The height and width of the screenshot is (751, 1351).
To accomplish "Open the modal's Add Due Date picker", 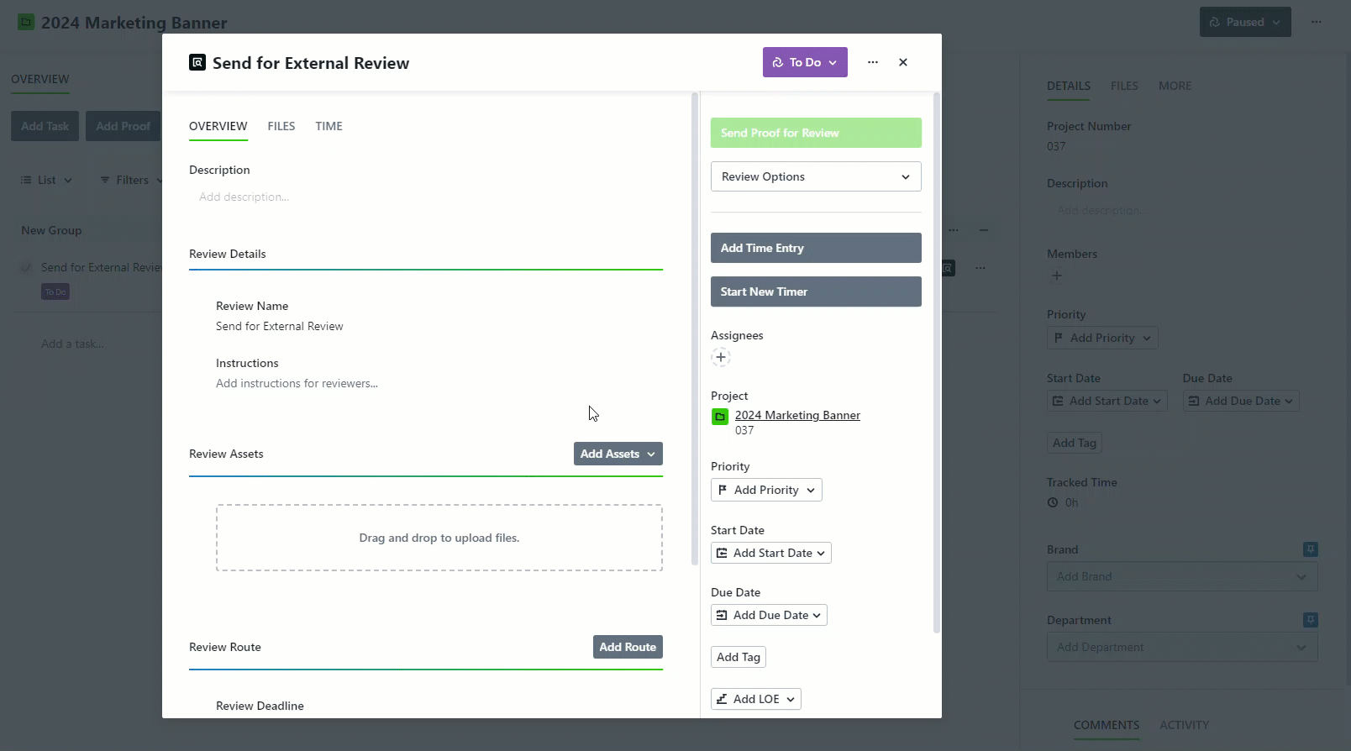I will point(769,615).
